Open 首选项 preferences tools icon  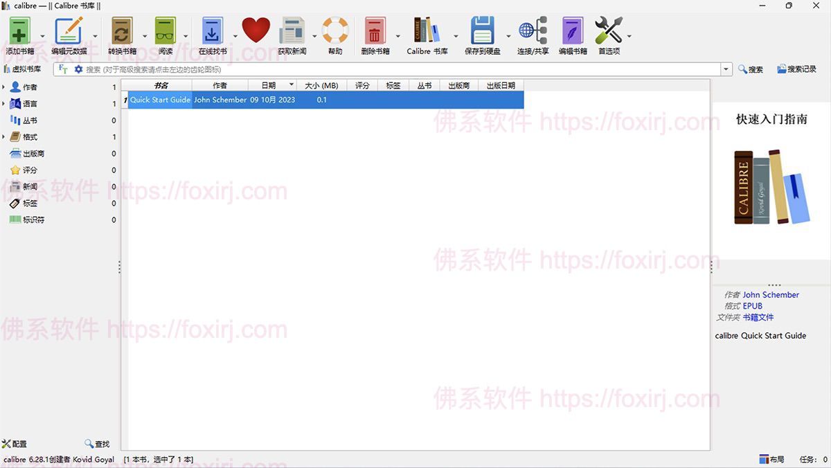pos(609,31)
